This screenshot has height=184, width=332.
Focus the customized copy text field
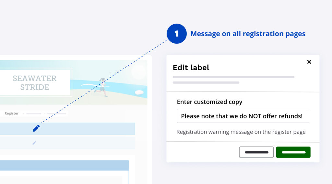(243, 116)
